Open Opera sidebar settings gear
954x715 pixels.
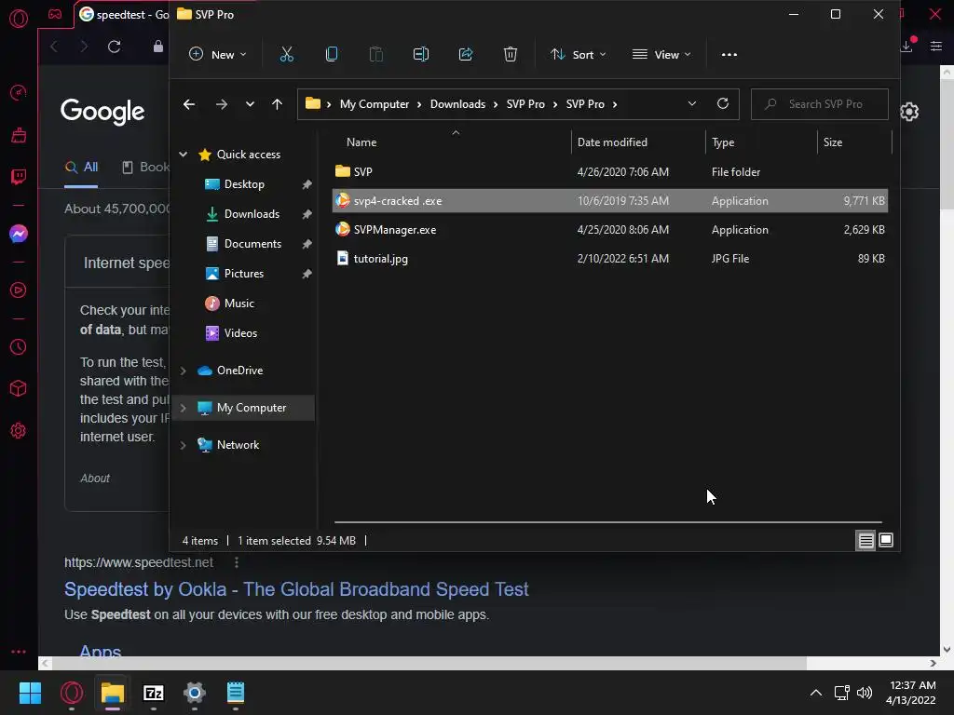tap(19, 430)
